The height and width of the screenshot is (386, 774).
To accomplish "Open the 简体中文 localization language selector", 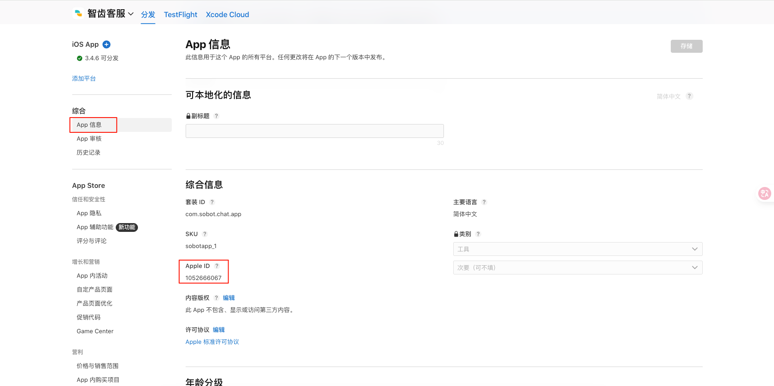I will click(x=668, y=96).
